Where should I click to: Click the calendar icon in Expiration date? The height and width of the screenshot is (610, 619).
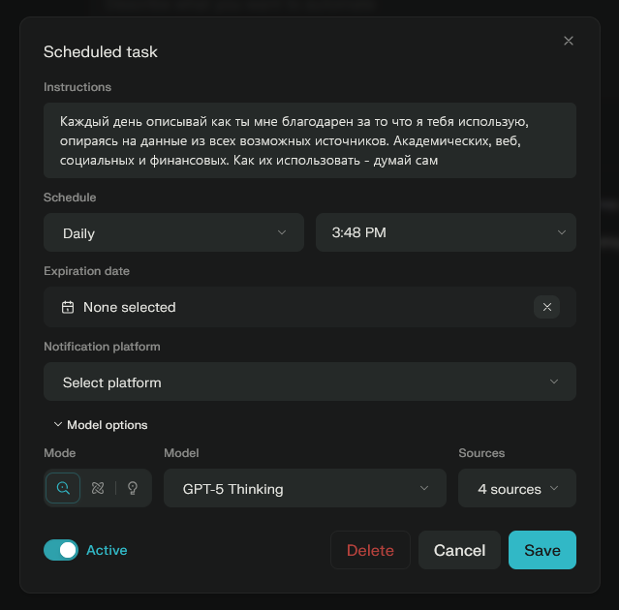click(x=68, y=307)
